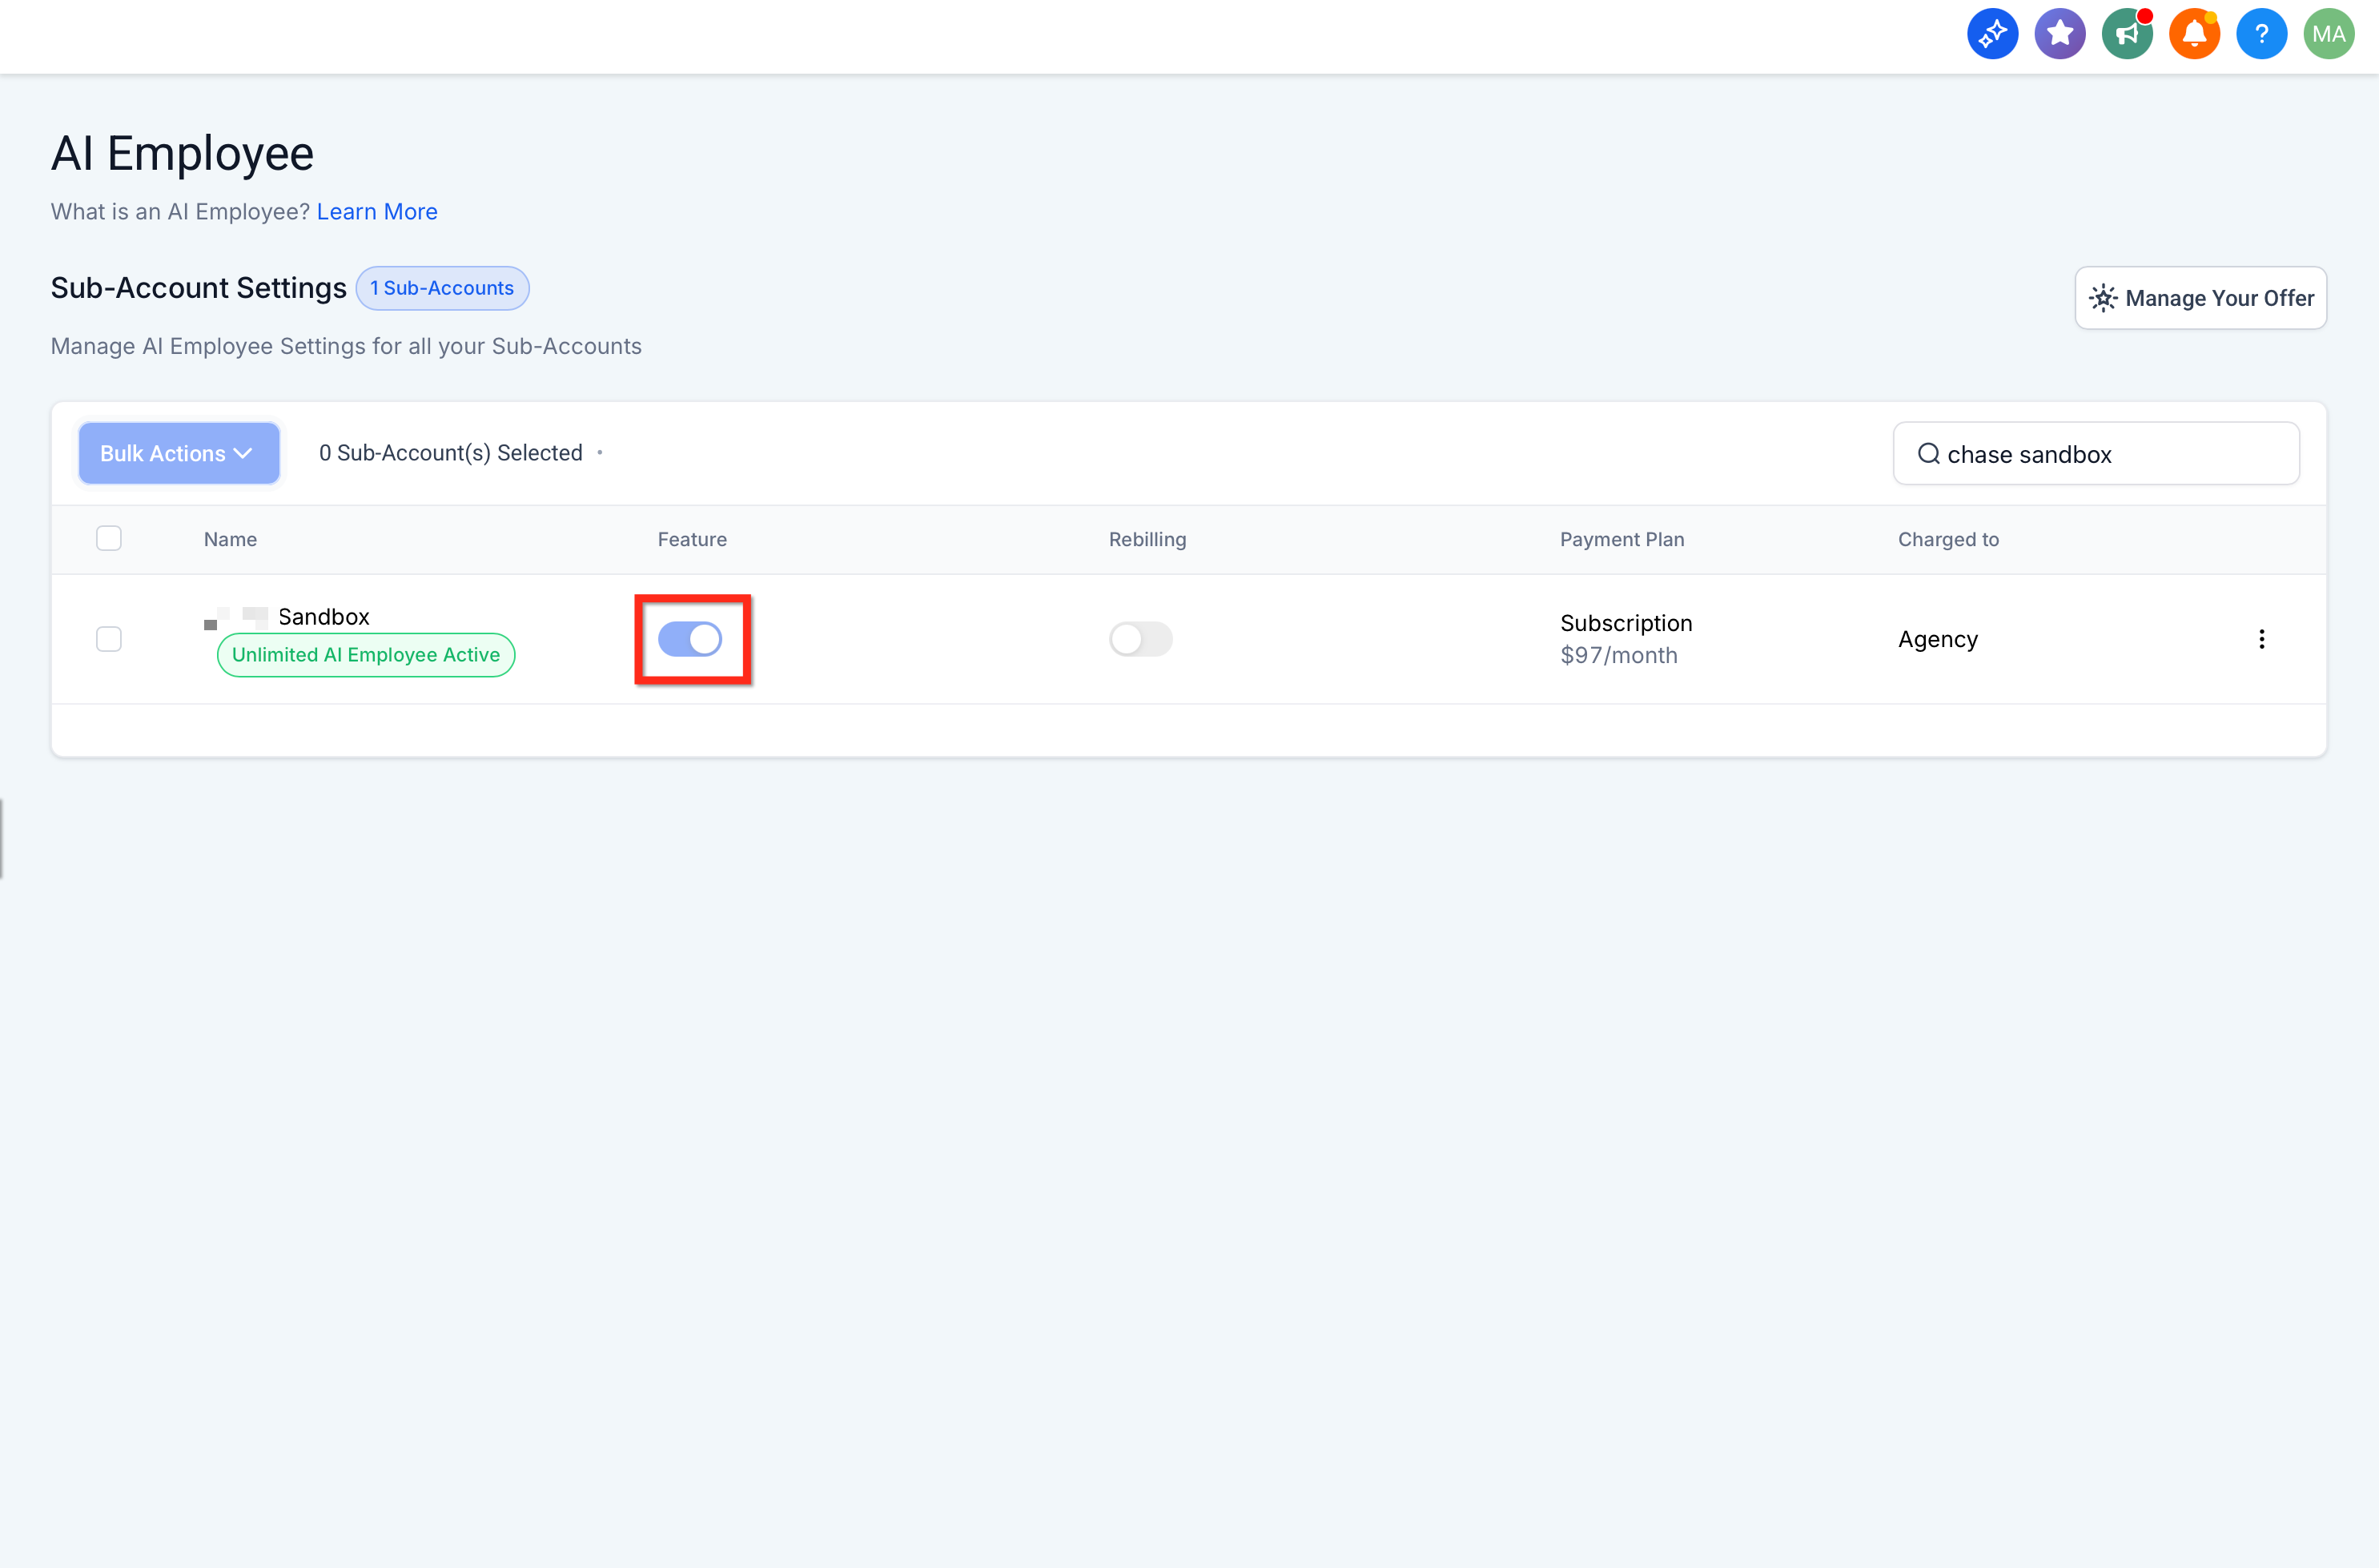Tick the Sandbox row checkbox
This screenshot has height=1568, width=2379.
[x=109, y=639]
